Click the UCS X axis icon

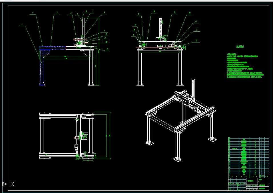(x=12, y=184)
